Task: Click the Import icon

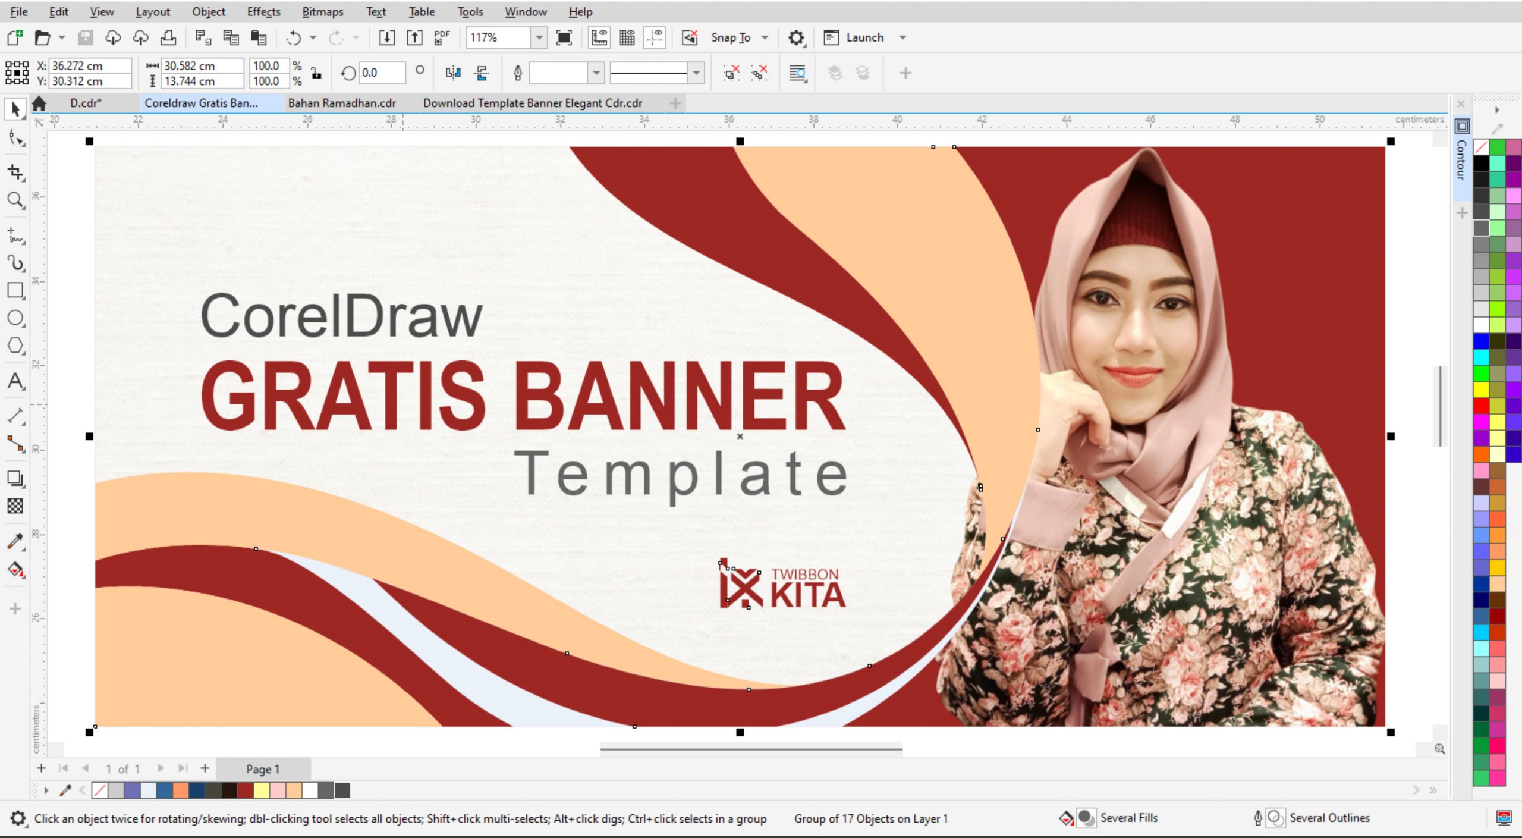Action: (386, 37)
